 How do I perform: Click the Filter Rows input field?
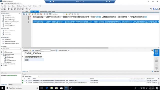[45, 50]
